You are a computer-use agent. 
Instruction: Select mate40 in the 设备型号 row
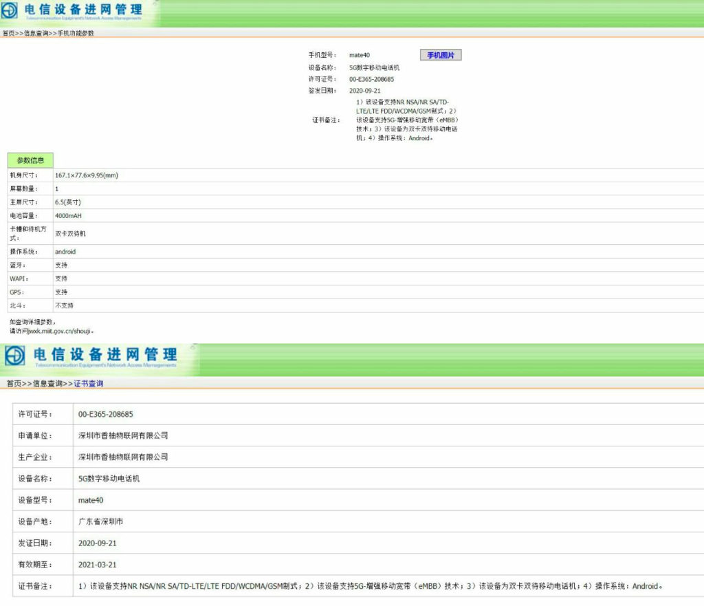point(91,500)
